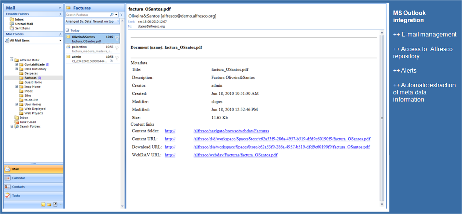Select the Contabilidade folder
The width and height of the screenshot is (462, 214).
coord(34,65)
